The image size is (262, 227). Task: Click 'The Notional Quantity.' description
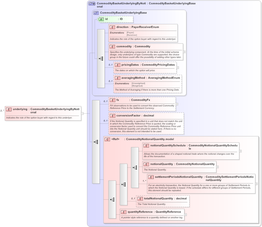155,170
